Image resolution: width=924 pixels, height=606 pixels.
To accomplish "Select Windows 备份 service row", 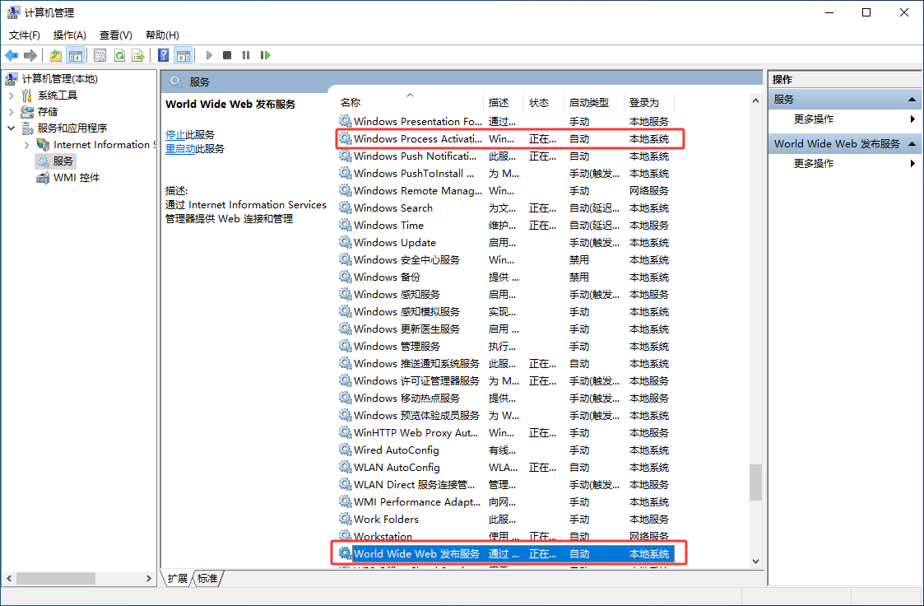I will coord(505,277).
